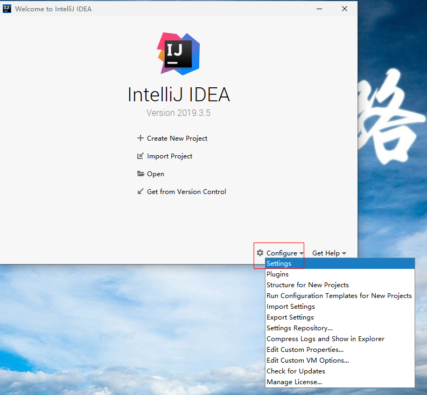Image resolution: width=427 pixels, height=395 pixels.
Task: Click the Welcome to IntelliJ IDEA title text
Action: pyautogui.click(x=53, y=9)
